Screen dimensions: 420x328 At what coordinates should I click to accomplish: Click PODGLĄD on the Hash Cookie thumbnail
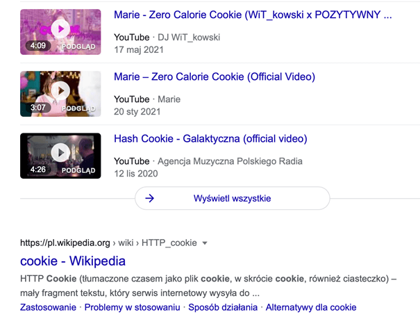click(x=78, y=170)
